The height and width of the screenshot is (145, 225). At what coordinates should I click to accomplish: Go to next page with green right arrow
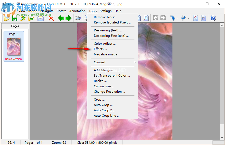pyautogui.click(x=68, y=18)
